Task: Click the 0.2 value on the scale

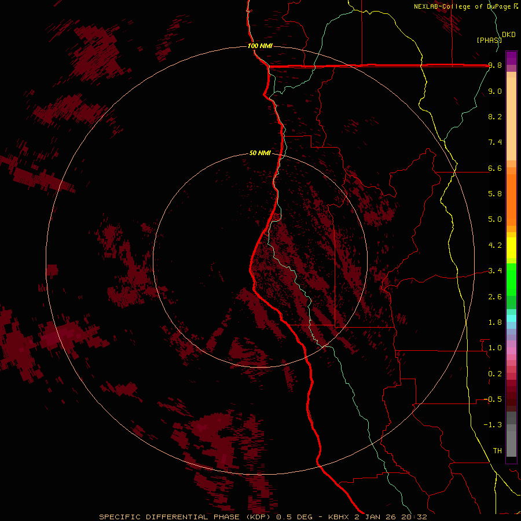Action: (495, 374)
